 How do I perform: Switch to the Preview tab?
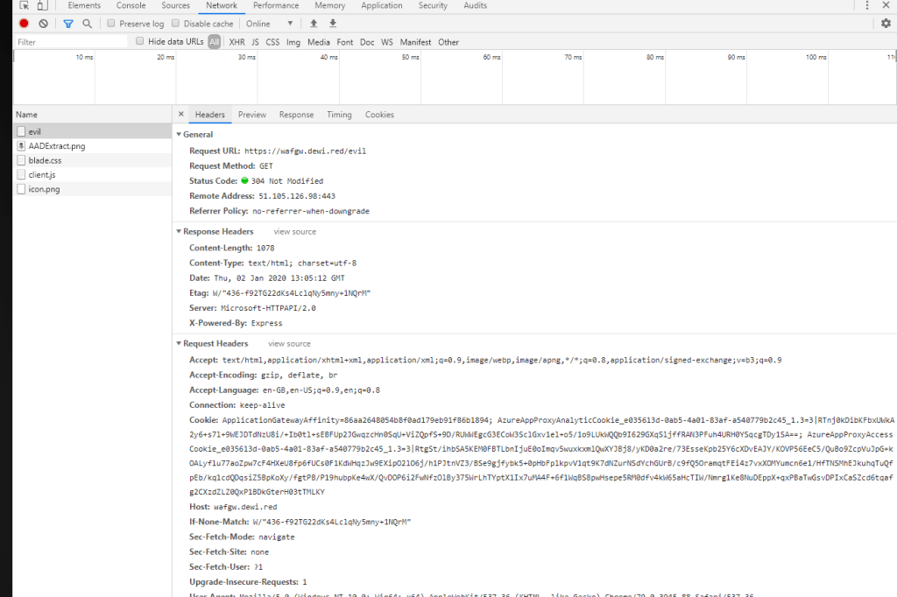(251, 115)
